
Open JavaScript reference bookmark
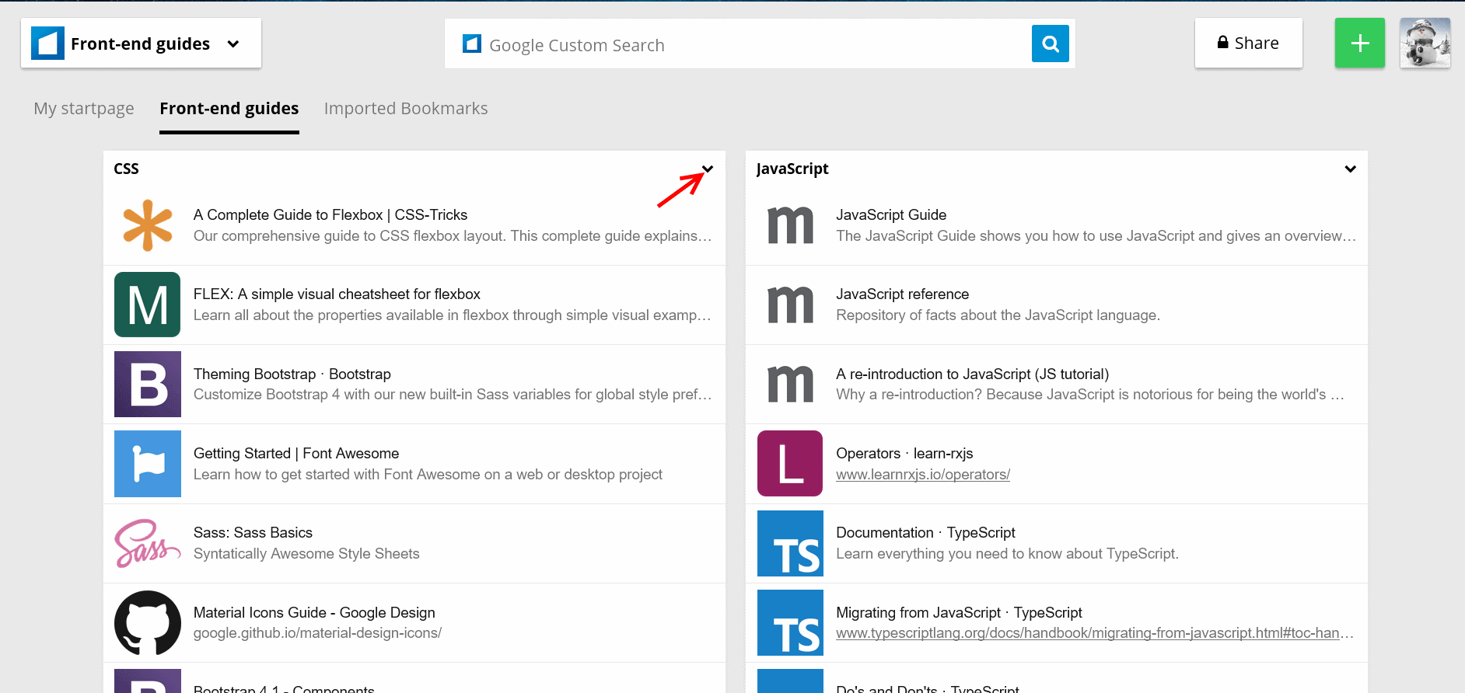click(903, 294)
